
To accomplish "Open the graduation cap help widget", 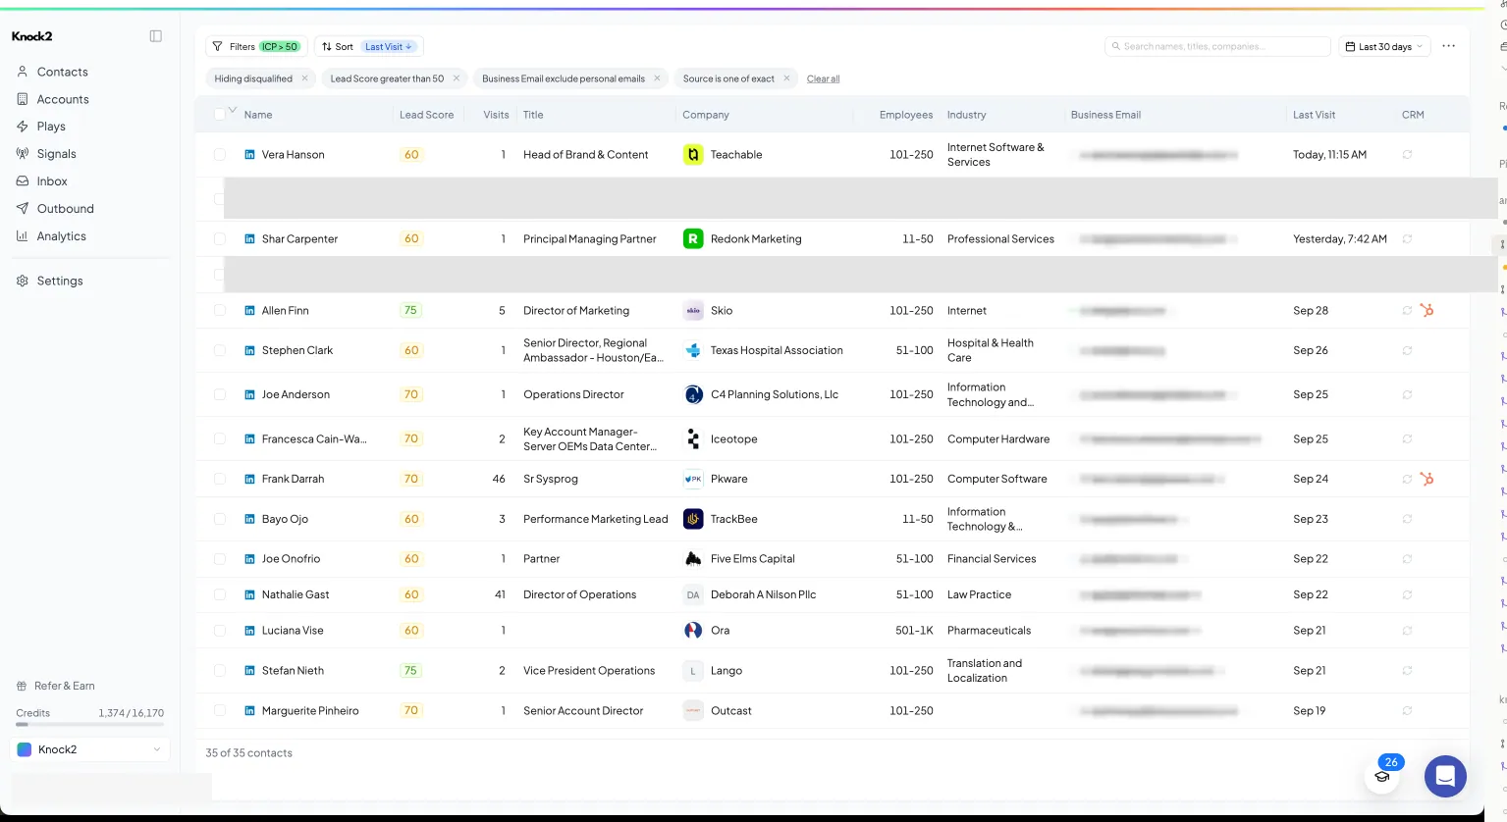I will pos(1382,776).
